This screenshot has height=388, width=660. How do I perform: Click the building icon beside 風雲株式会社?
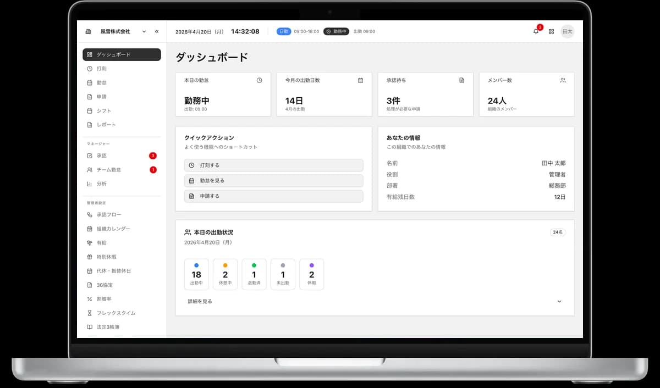pos(89,31)
